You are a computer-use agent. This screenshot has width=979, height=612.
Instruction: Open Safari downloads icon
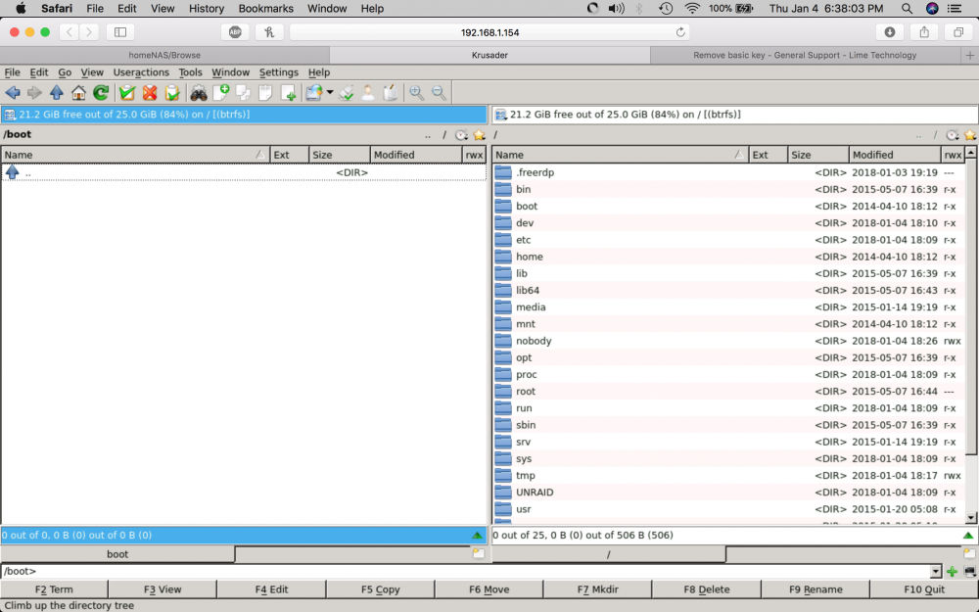pos(890,32)
